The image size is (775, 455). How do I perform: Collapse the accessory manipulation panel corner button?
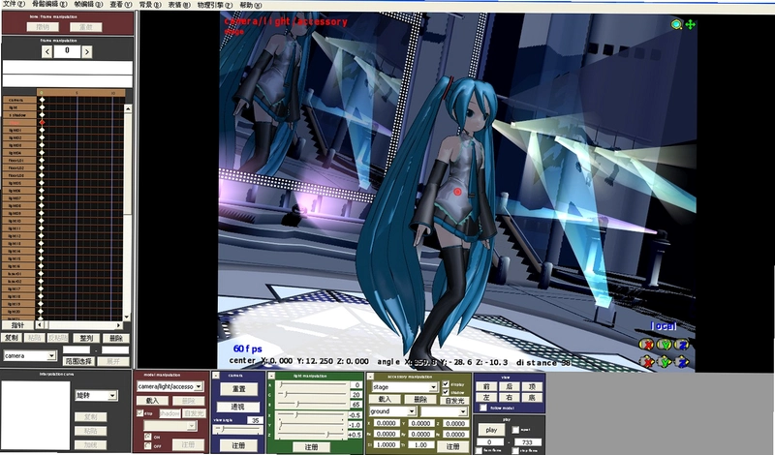[x=370, y=377]
